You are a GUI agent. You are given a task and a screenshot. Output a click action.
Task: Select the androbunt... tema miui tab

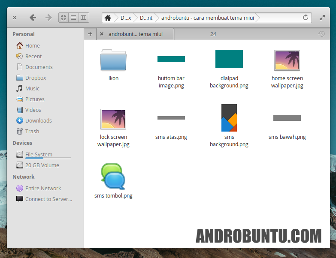(136, 34)
